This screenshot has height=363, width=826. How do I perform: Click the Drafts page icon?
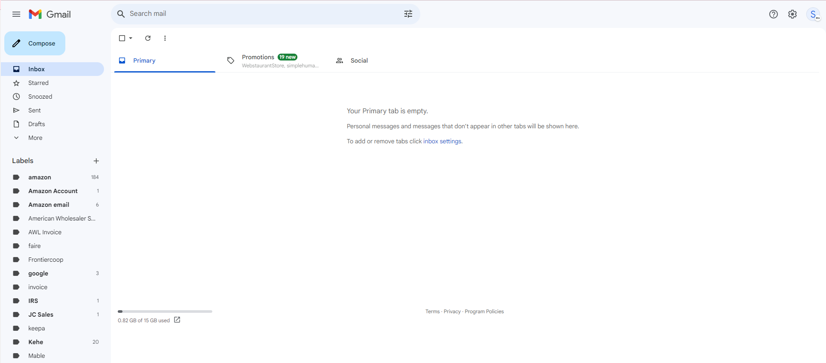[x=16, y=124]
